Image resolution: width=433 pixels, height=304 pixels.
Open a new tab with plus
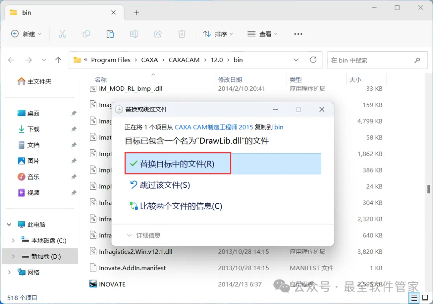pos(136,13)
